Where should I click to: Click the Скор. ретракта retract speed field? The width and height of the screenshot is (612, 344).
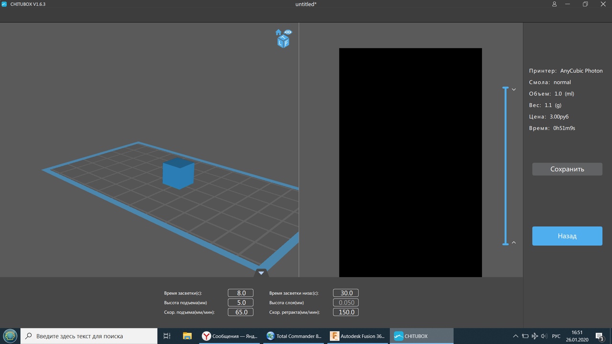tap(346, 312)
